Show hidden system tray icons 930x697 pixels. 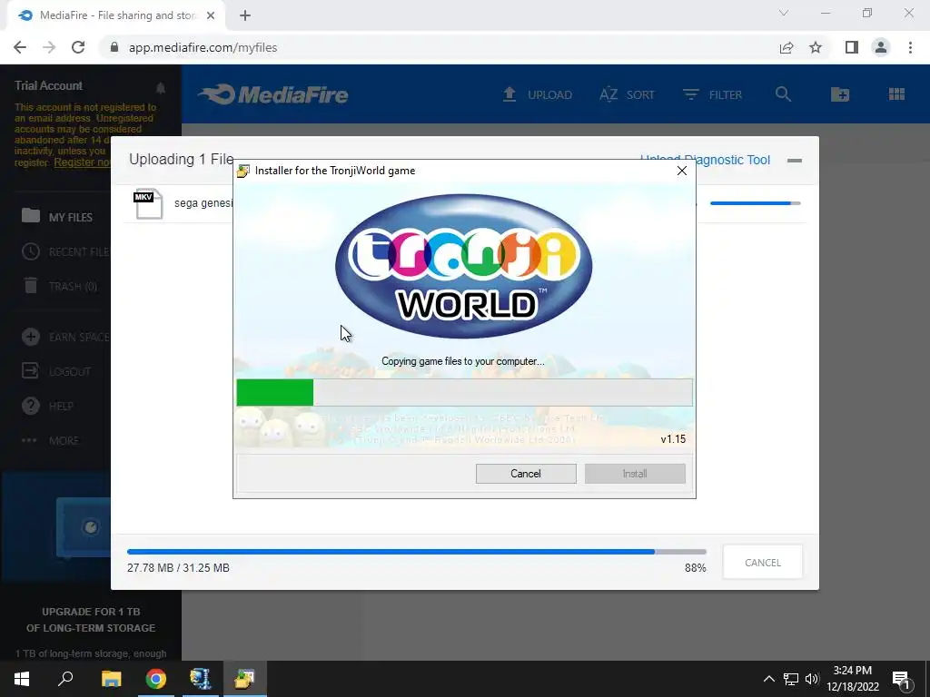click(768, 679)
